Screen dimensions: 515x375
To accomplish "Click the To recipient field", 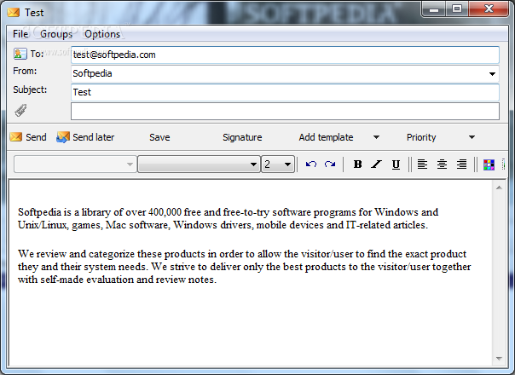I will [285, 55].
